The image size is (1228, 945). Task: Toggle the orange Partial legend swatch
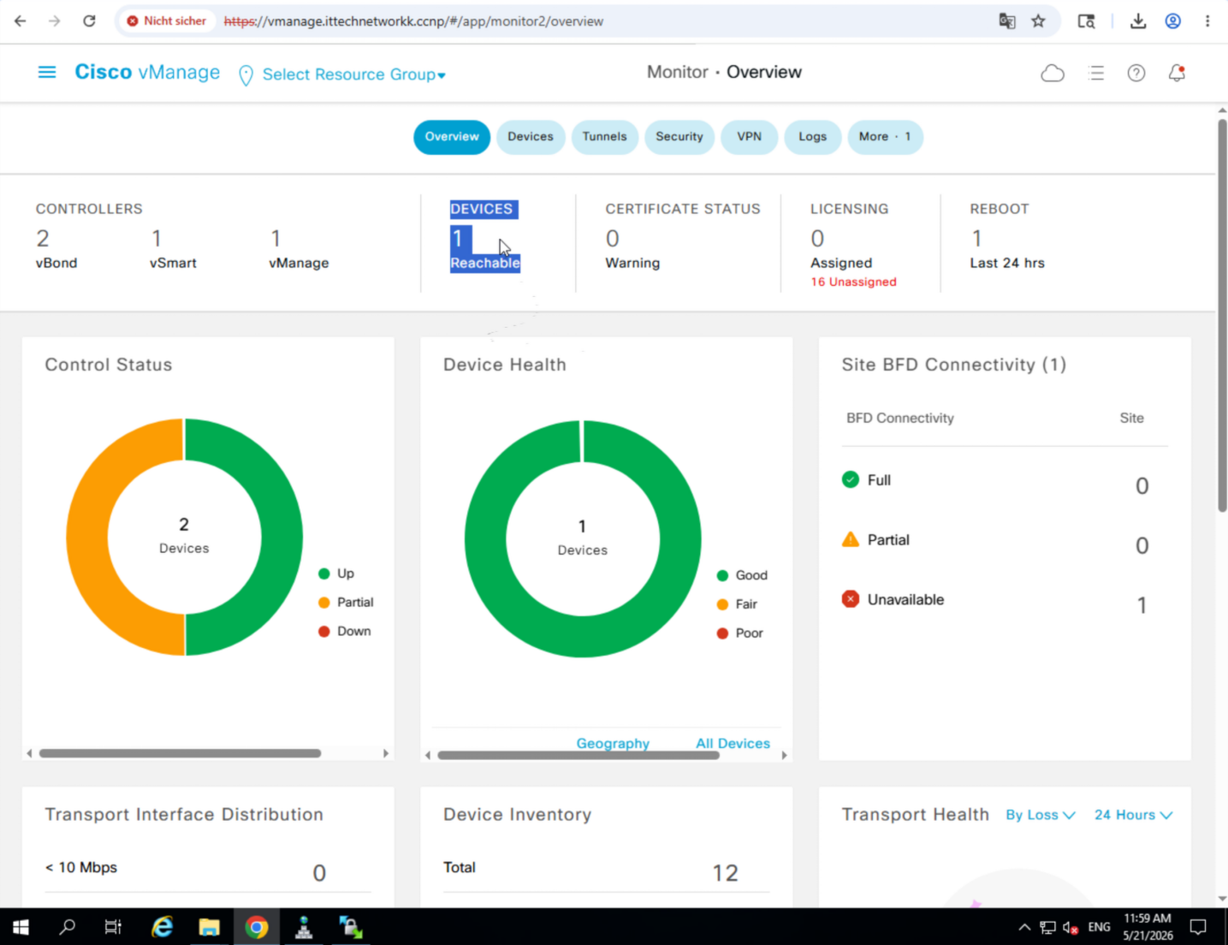point(324,603)
